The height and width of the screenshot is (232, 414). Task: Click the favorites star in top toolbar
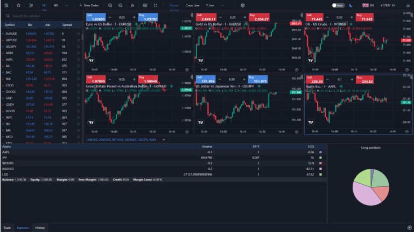point(18,5)
